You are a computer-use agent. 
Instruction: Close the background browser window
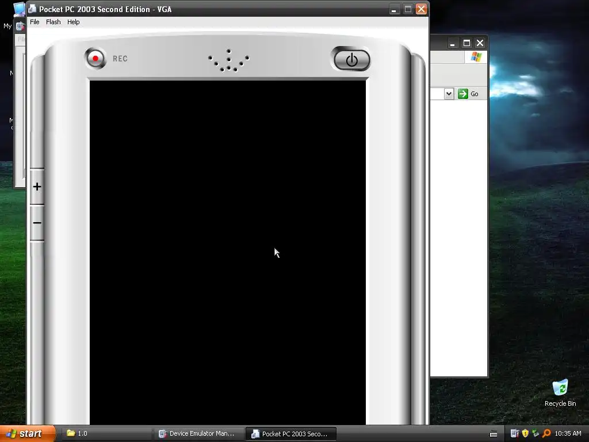480,43
